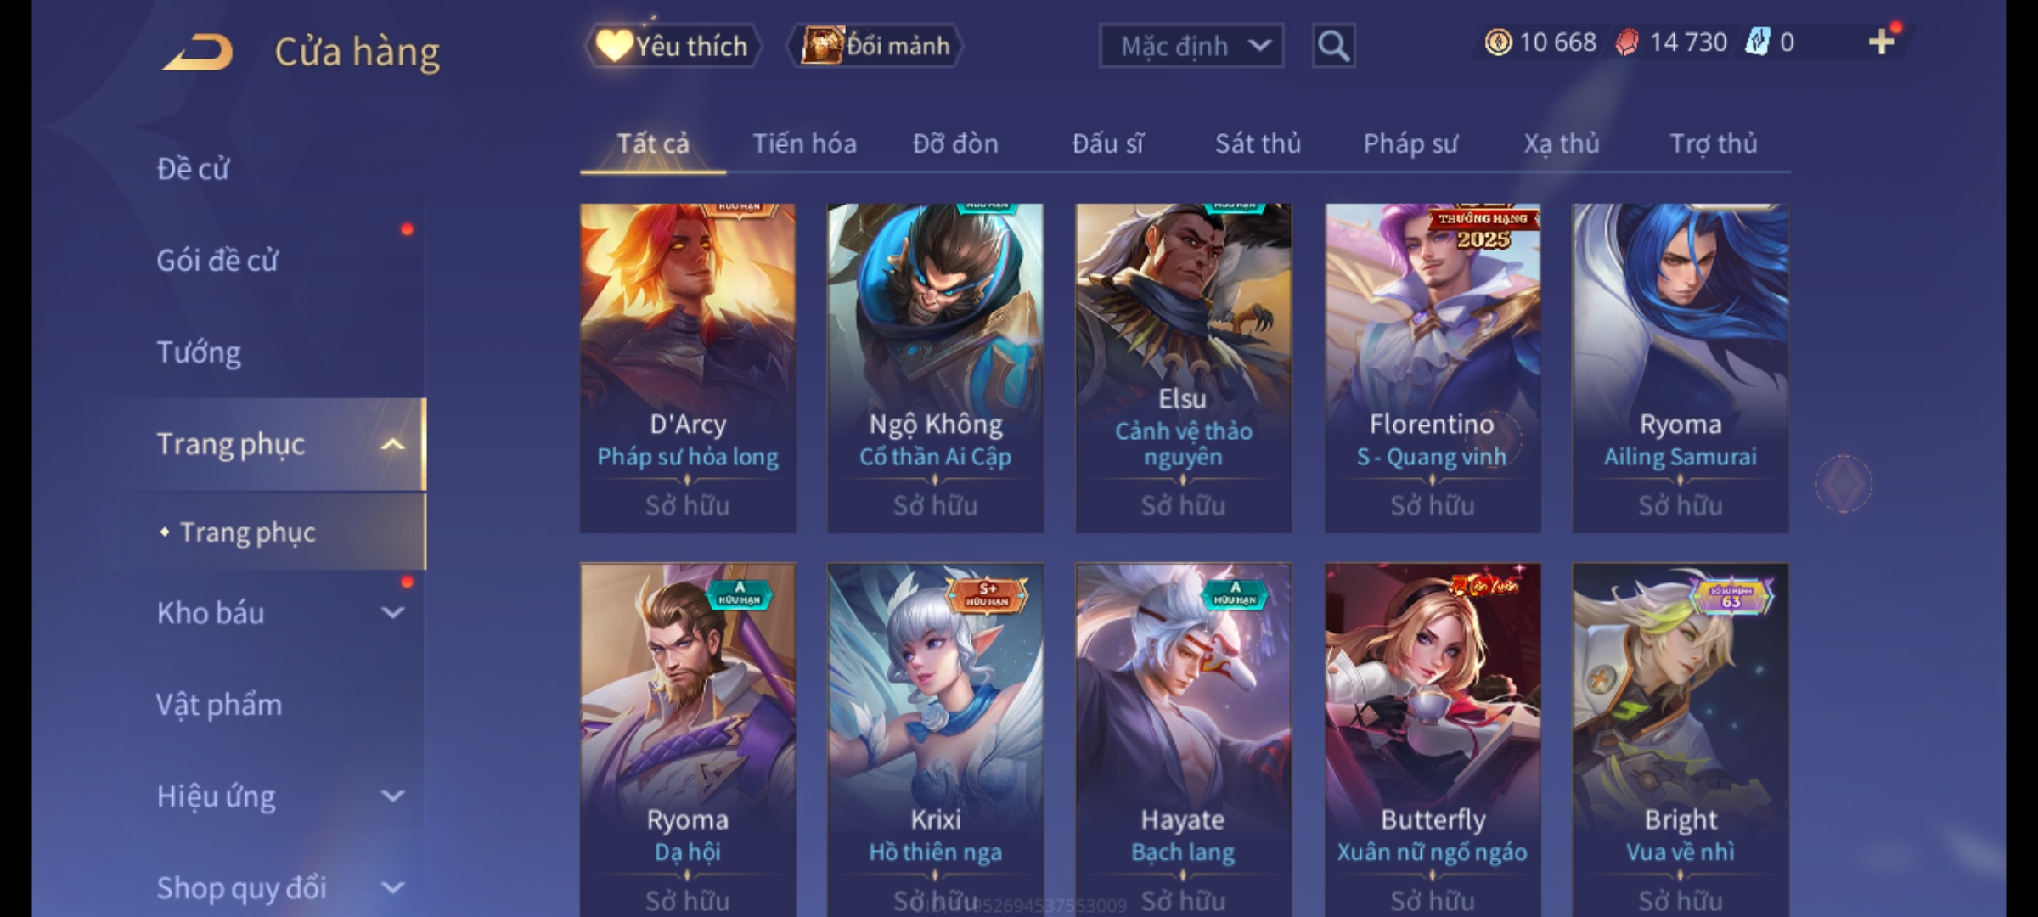
Task: Switch to the Sát thủ tab
Action: [1258, 143]
